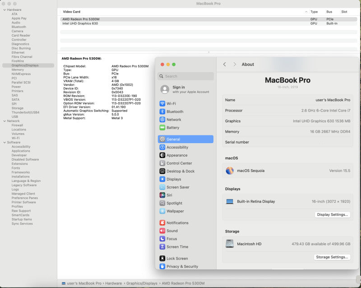Sort by the Type column header
The image size is (361, 288).
coord(314,12)
